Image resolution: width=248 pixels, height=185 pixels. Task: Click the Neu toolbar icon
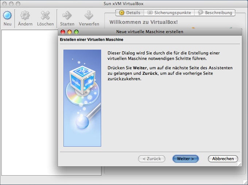pyautogui.click(x=7, y=15)
